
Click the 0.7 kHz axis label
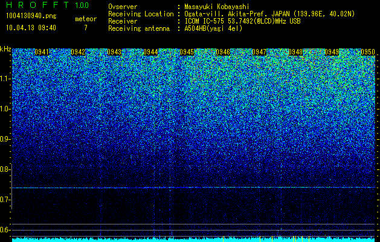pos(4,200)
